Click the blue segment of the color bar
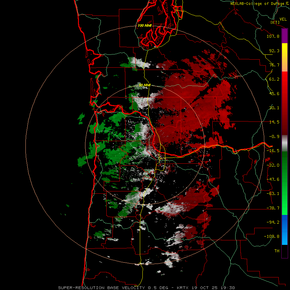The image size is (290, 290). tap(285, 230)
